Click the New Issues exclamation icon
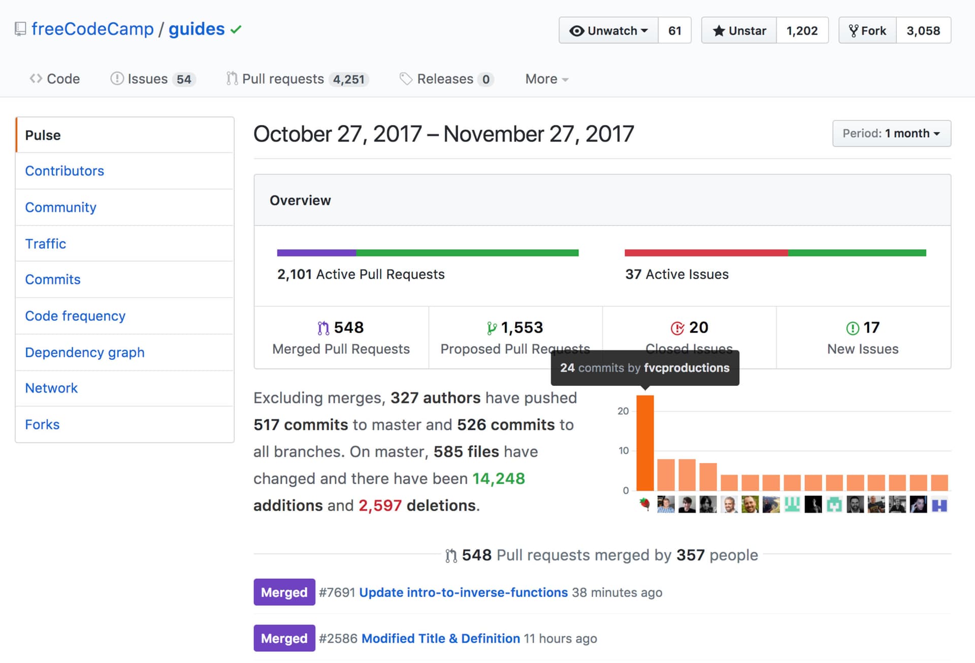 click(852, 327)
